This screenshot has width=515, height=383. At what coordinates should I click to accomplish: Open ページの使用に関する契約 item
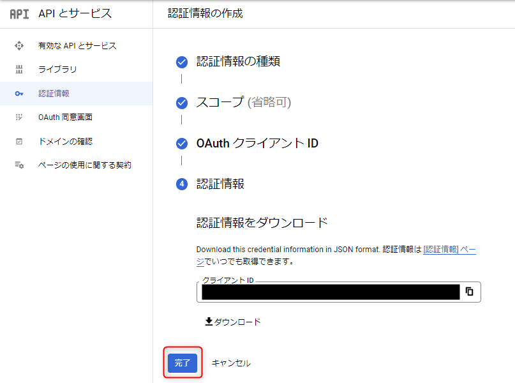coord(84,165)
